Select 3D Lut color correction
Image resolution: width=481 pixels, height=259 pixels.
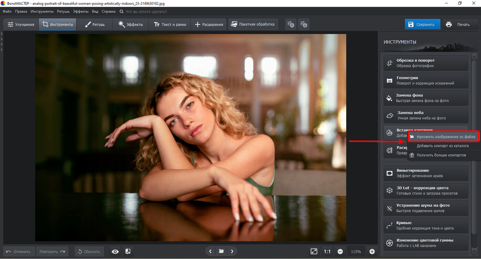click(x=426, y=190)
